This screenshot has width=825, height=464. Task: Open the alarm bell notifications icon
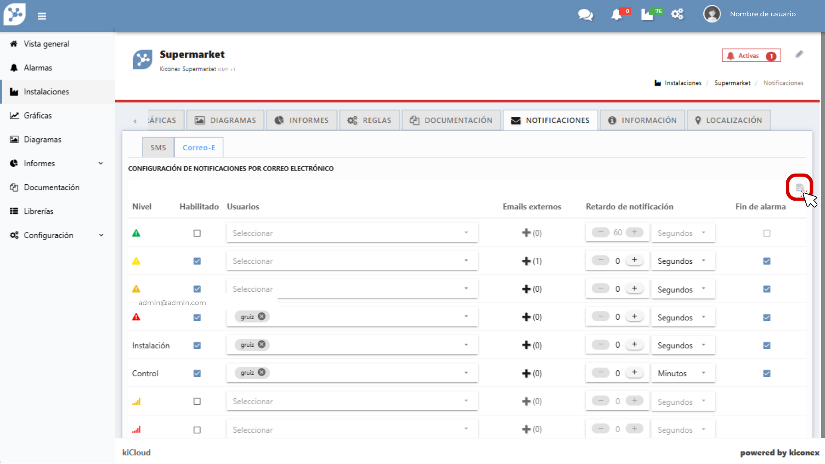coord(617,15)
